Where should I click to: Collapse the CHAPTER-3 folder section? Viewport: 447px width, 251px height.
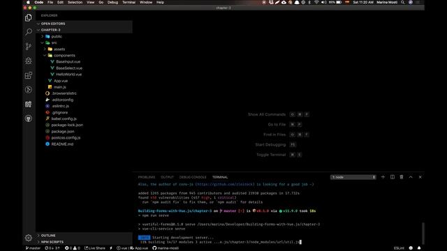[84, 30]
